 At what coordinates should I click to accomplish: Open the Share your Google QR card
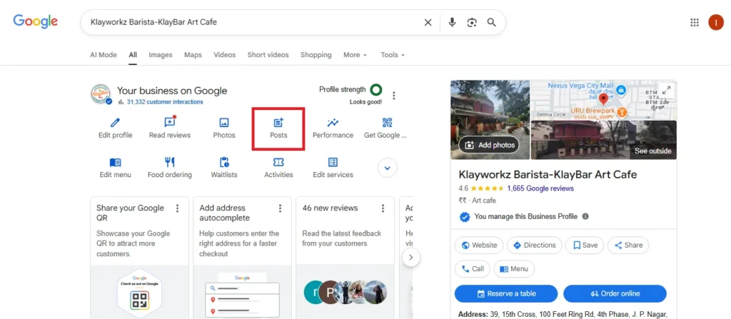coord(139,258)
